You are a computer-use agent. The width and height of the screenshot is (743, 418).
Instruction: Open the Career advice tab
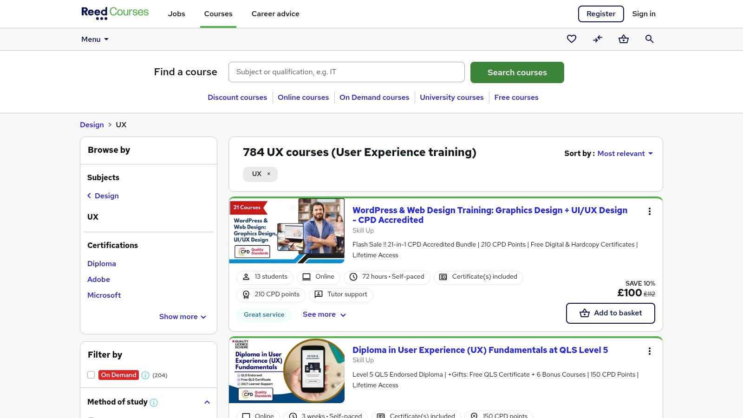pos(275,14)
